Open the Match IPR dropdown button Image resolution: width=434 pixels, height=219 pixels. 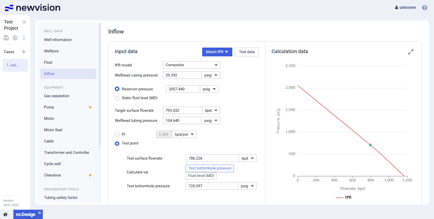point(217,52)
